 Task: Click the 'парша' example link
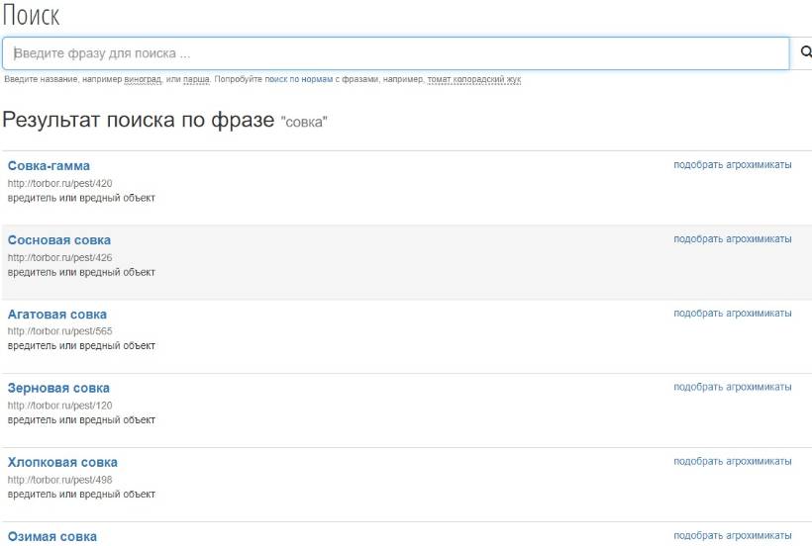tap(196, 80)
